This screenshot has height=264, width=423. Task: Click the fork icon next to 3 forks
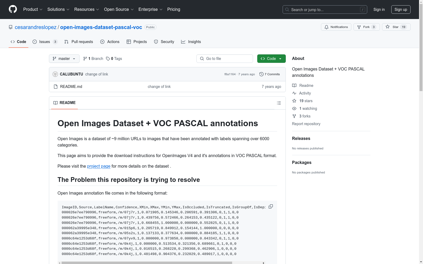click(294, 116)
